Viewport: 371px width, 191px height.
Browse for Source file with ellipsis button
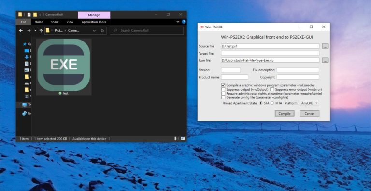(x=325, y=46)
